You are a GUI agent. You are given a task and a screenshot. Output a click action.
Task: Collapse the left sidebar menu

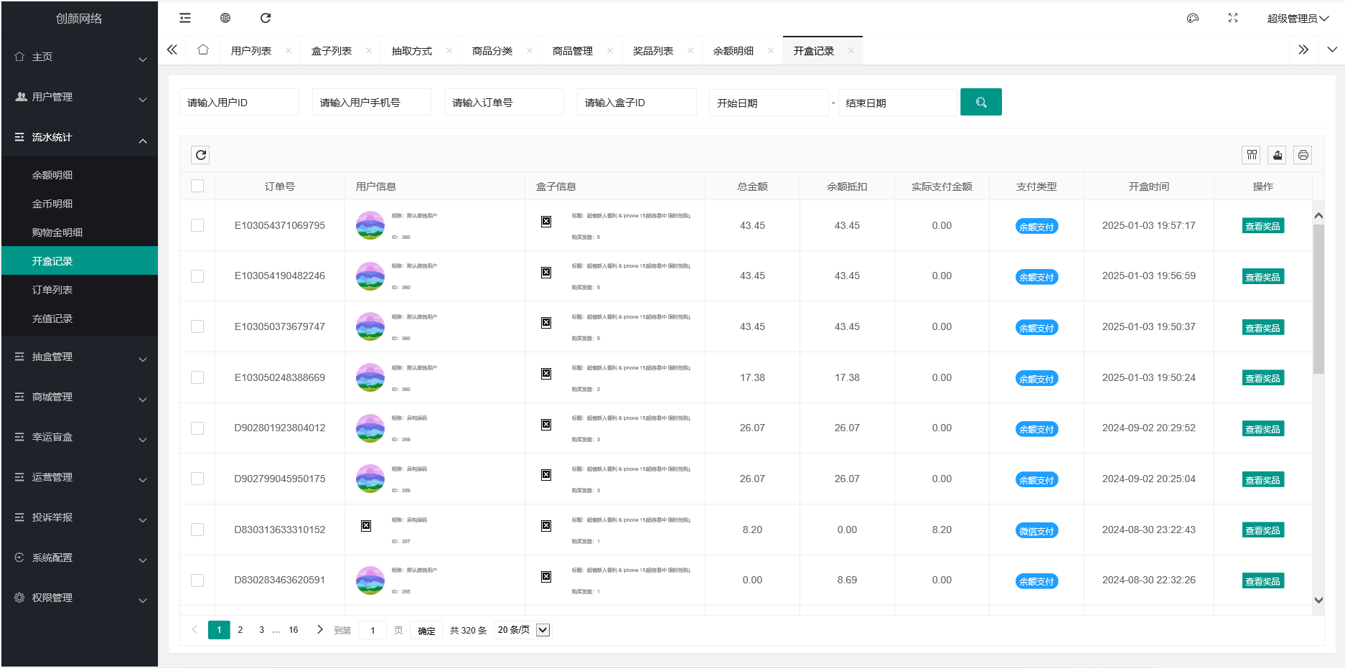[184, 17]
